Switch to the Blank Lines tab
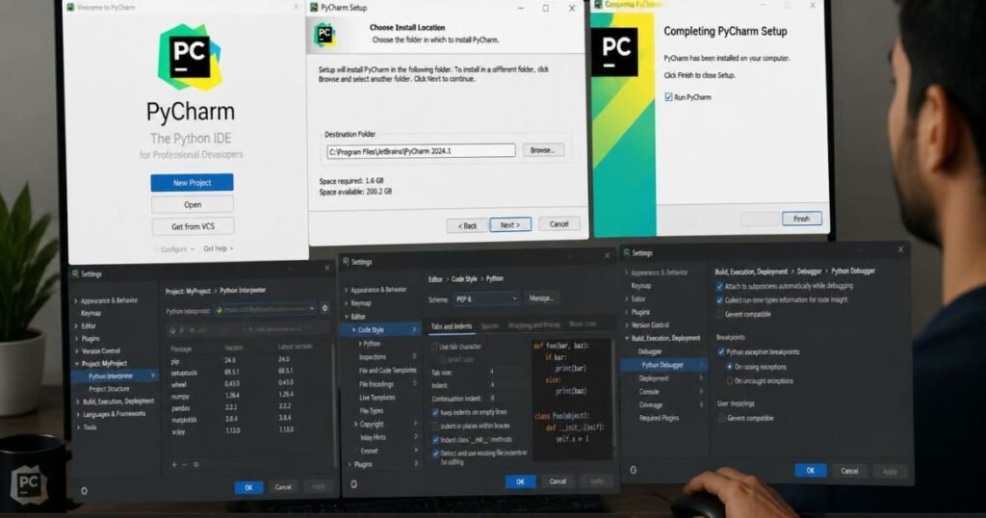This screenshot has width=986, height=518. click(583, 324)
